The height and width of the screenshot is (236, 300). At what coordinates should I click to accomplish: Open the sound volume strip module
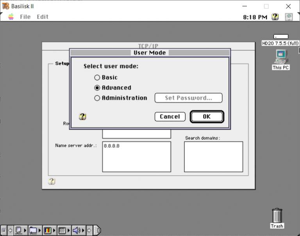coord(79,231)
